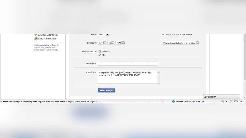Image resolution: width=246 pixels, height=138 pixels.
Task: Uncheck the Women checkbox
Action: click(x=100, y=52)
